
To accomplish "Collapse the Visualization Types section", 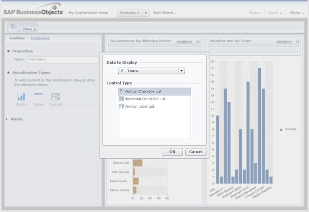I will [x=9, y=72].
